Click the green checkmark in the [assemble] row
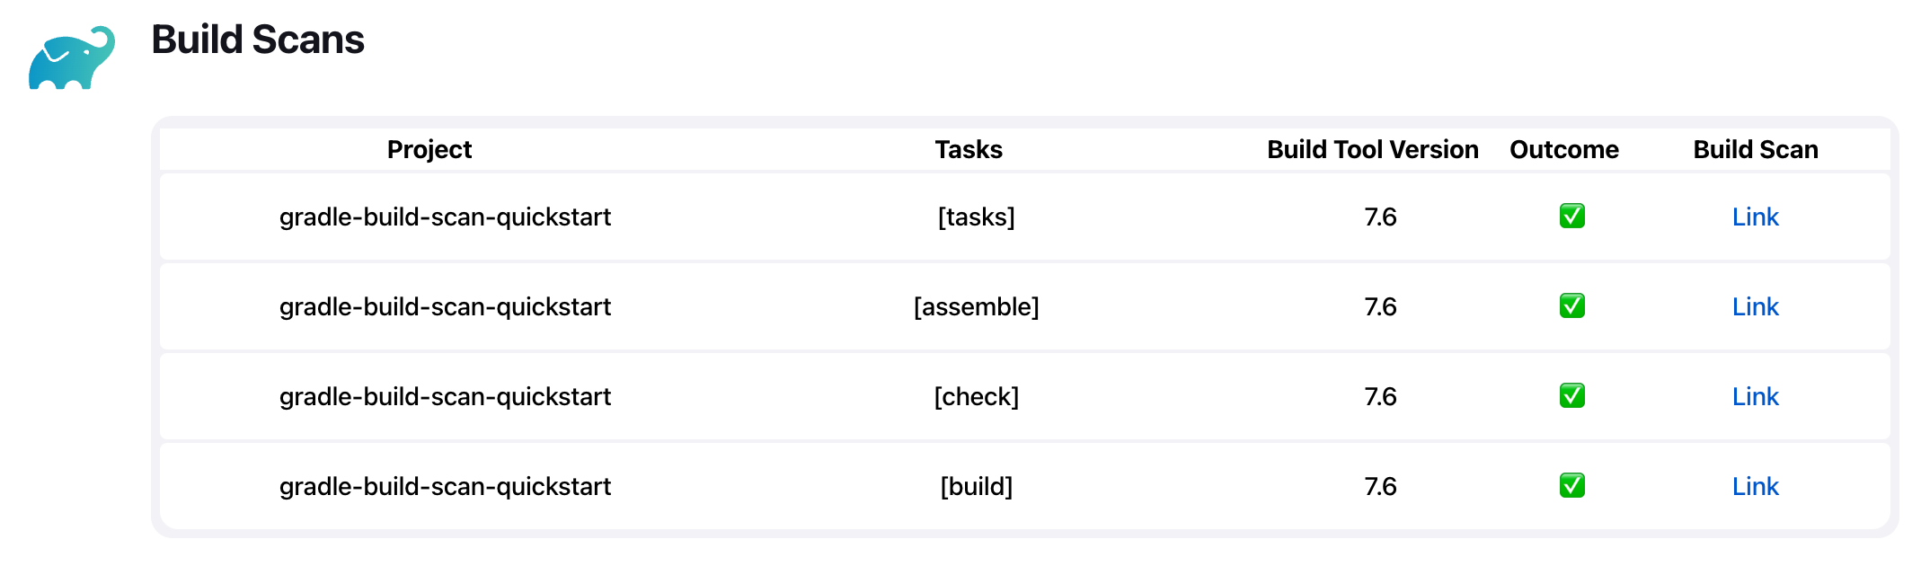Image resolution: width=1921 pixels, height=566 pixels. point(1571,306)
